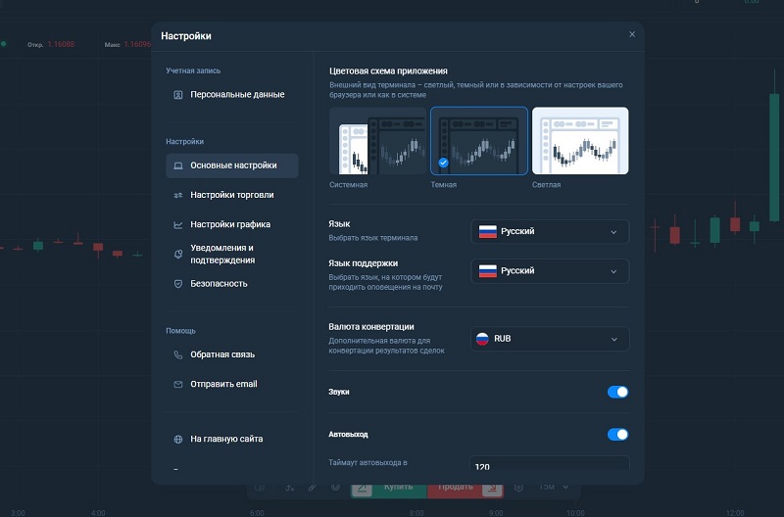Screen dimensions: 784x517
Task: Select the Светлая color scheme thumbnail
Action: (x=580, y=140)
